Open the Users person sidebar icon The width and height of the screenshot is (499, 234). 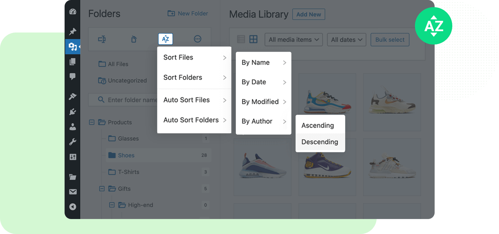[x=73, y=127]
